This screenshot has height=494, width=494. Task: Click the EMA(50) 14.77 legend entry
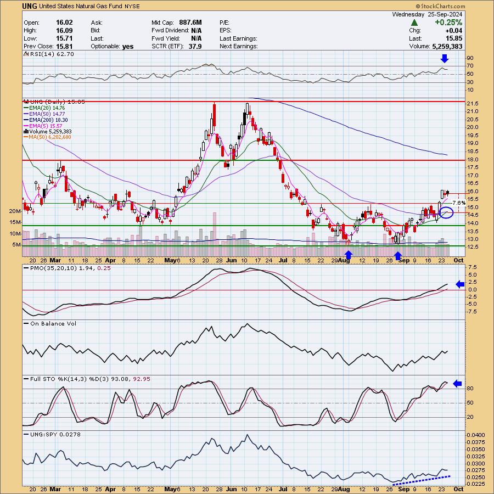(47, 114)
